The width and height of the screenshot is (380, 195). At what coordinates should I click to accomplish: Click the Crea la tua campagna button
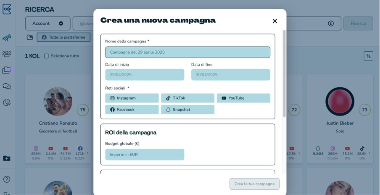pos(254,184)
